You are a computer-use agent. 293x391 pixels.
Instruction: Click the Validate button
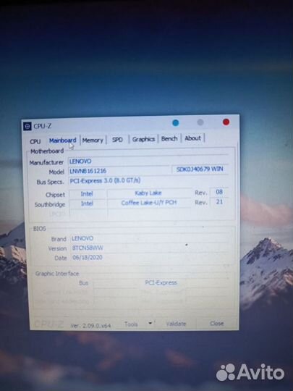pyautogui.click(x=176, y=324)
